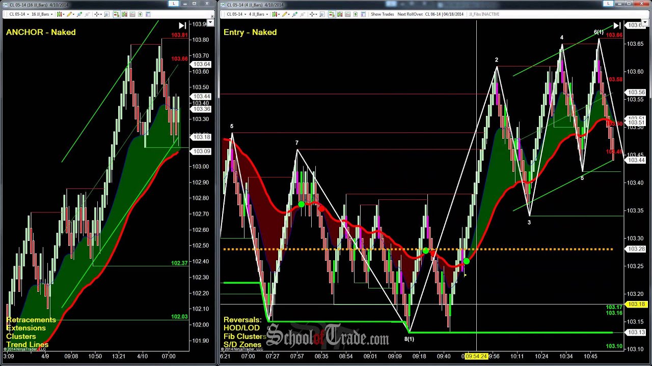Click green 102.37 level label on left chart
This screenshot has width=652, height=366.
[x=180, y=263]
